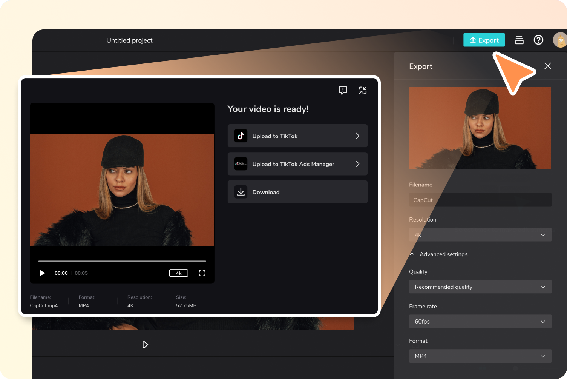Open the Resolution dropdown
The image size is (567, 379).
click(x=480, y=234)
